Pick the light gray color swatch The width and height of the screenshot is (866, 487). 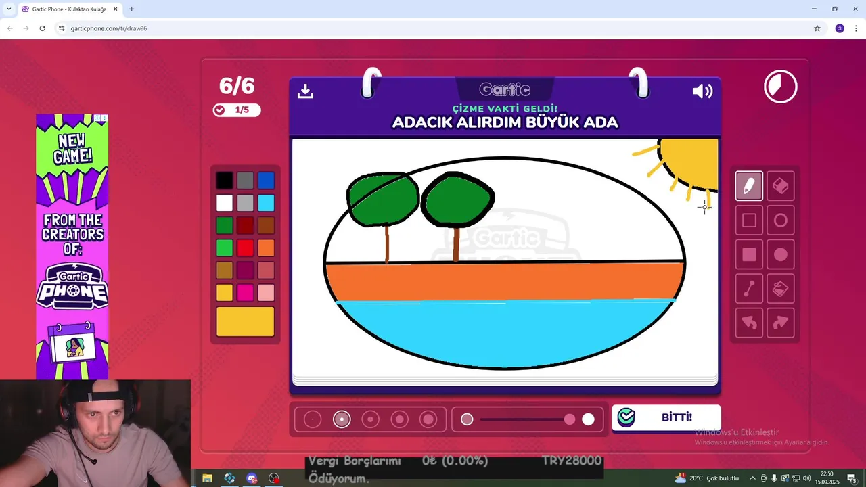[245, 203]
